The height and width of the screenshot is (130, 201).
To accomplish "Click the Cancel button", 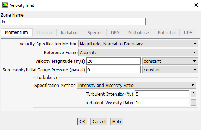I will point(99,121).
